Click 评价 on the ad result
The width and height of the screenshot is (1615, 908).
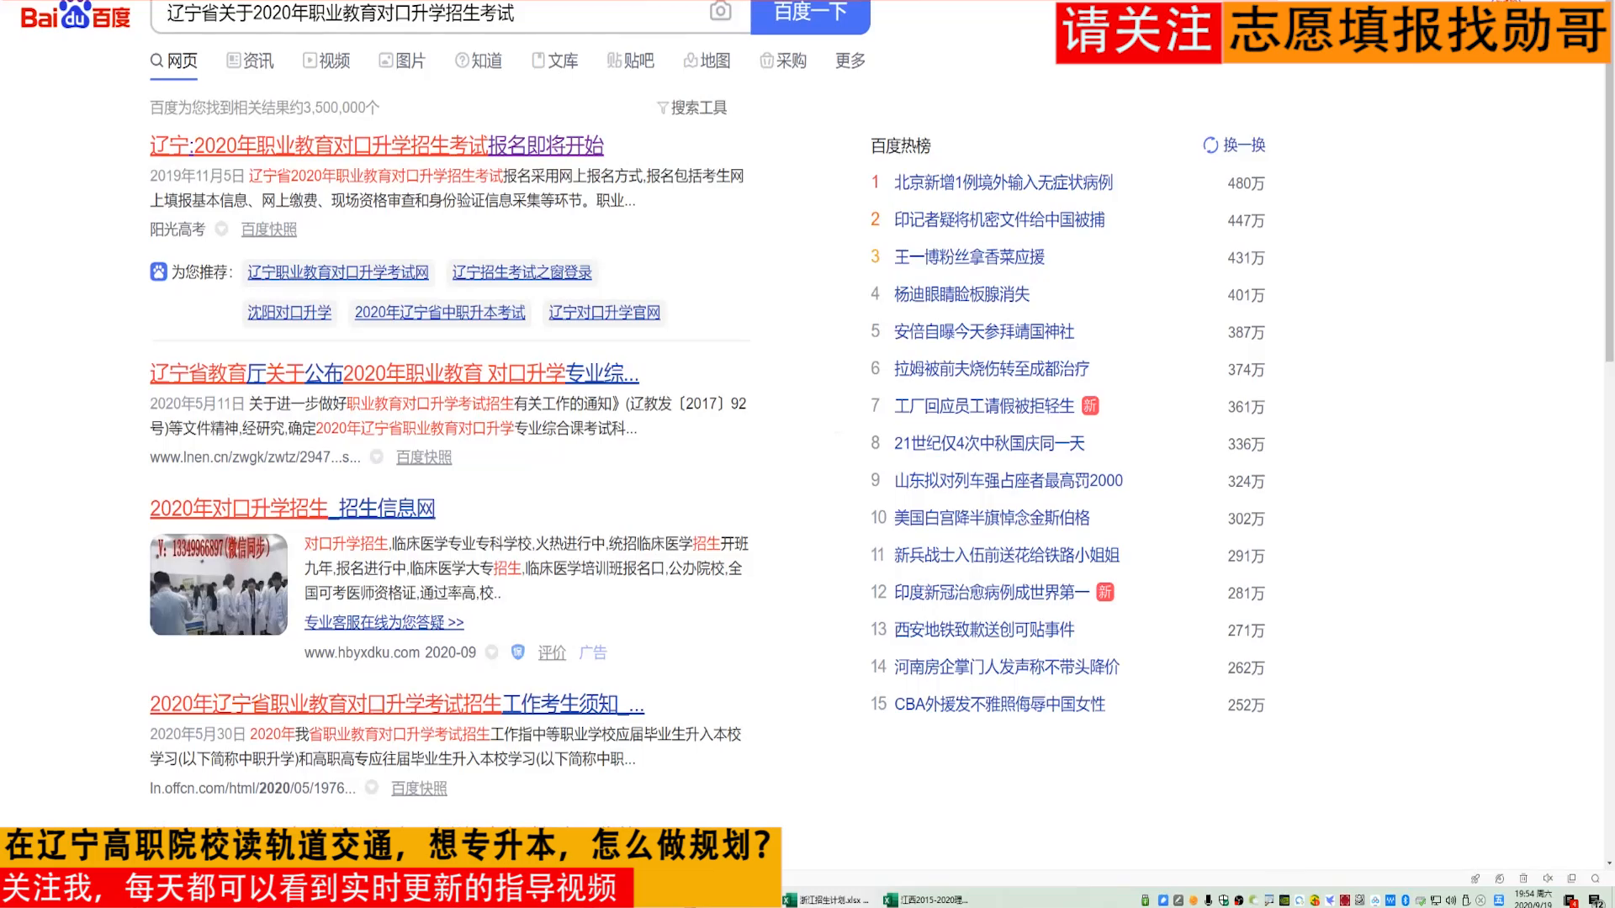(x=552, y=652)
